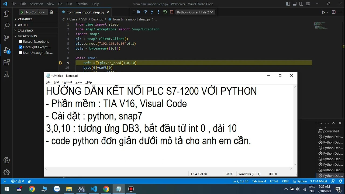The image size is (345, 194).
Task: Open No Config debug configuration dropdown
Action: (x=36, y=12)
